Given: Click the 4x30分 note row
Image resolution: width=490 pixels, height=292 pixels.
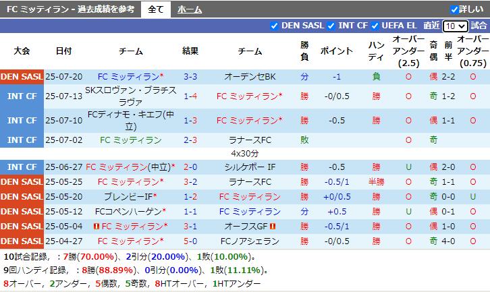Looking at the screenshot, I should point(245,154).
